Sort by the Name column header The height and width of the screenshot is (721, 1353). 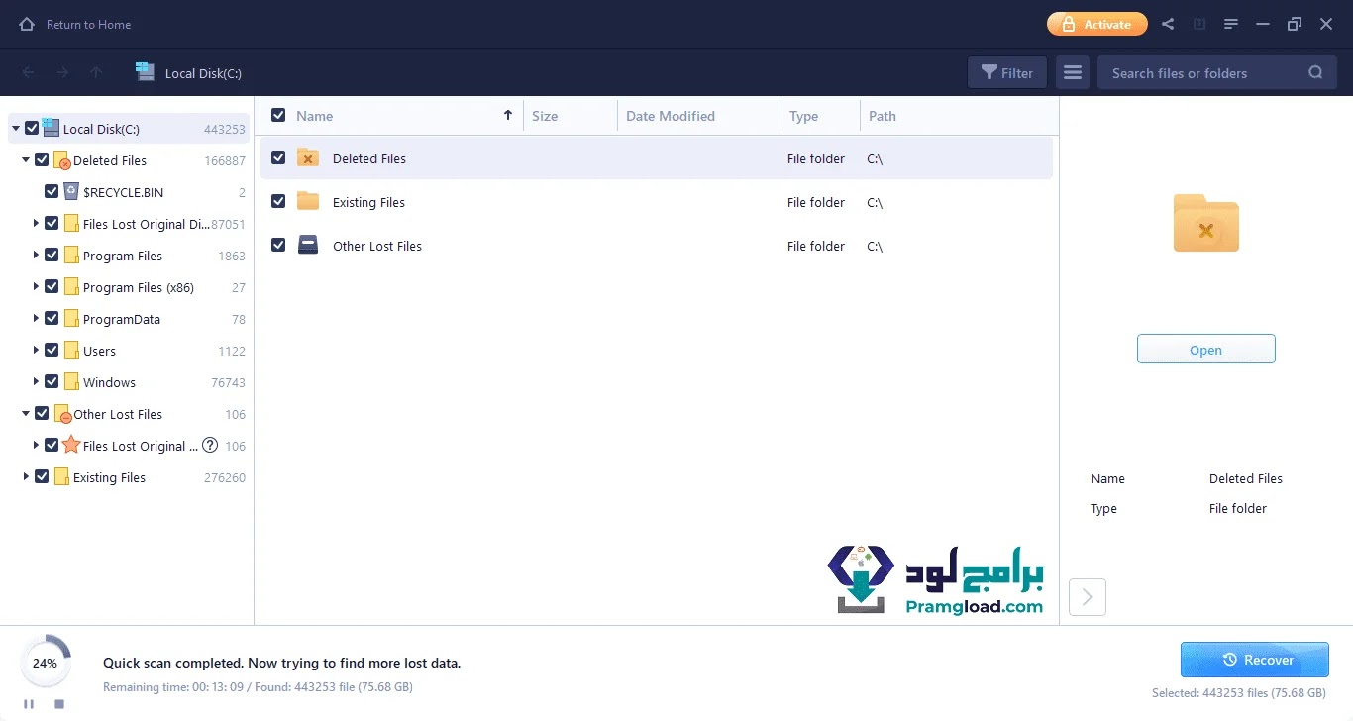pyautogui.click(x=314, y=116)
